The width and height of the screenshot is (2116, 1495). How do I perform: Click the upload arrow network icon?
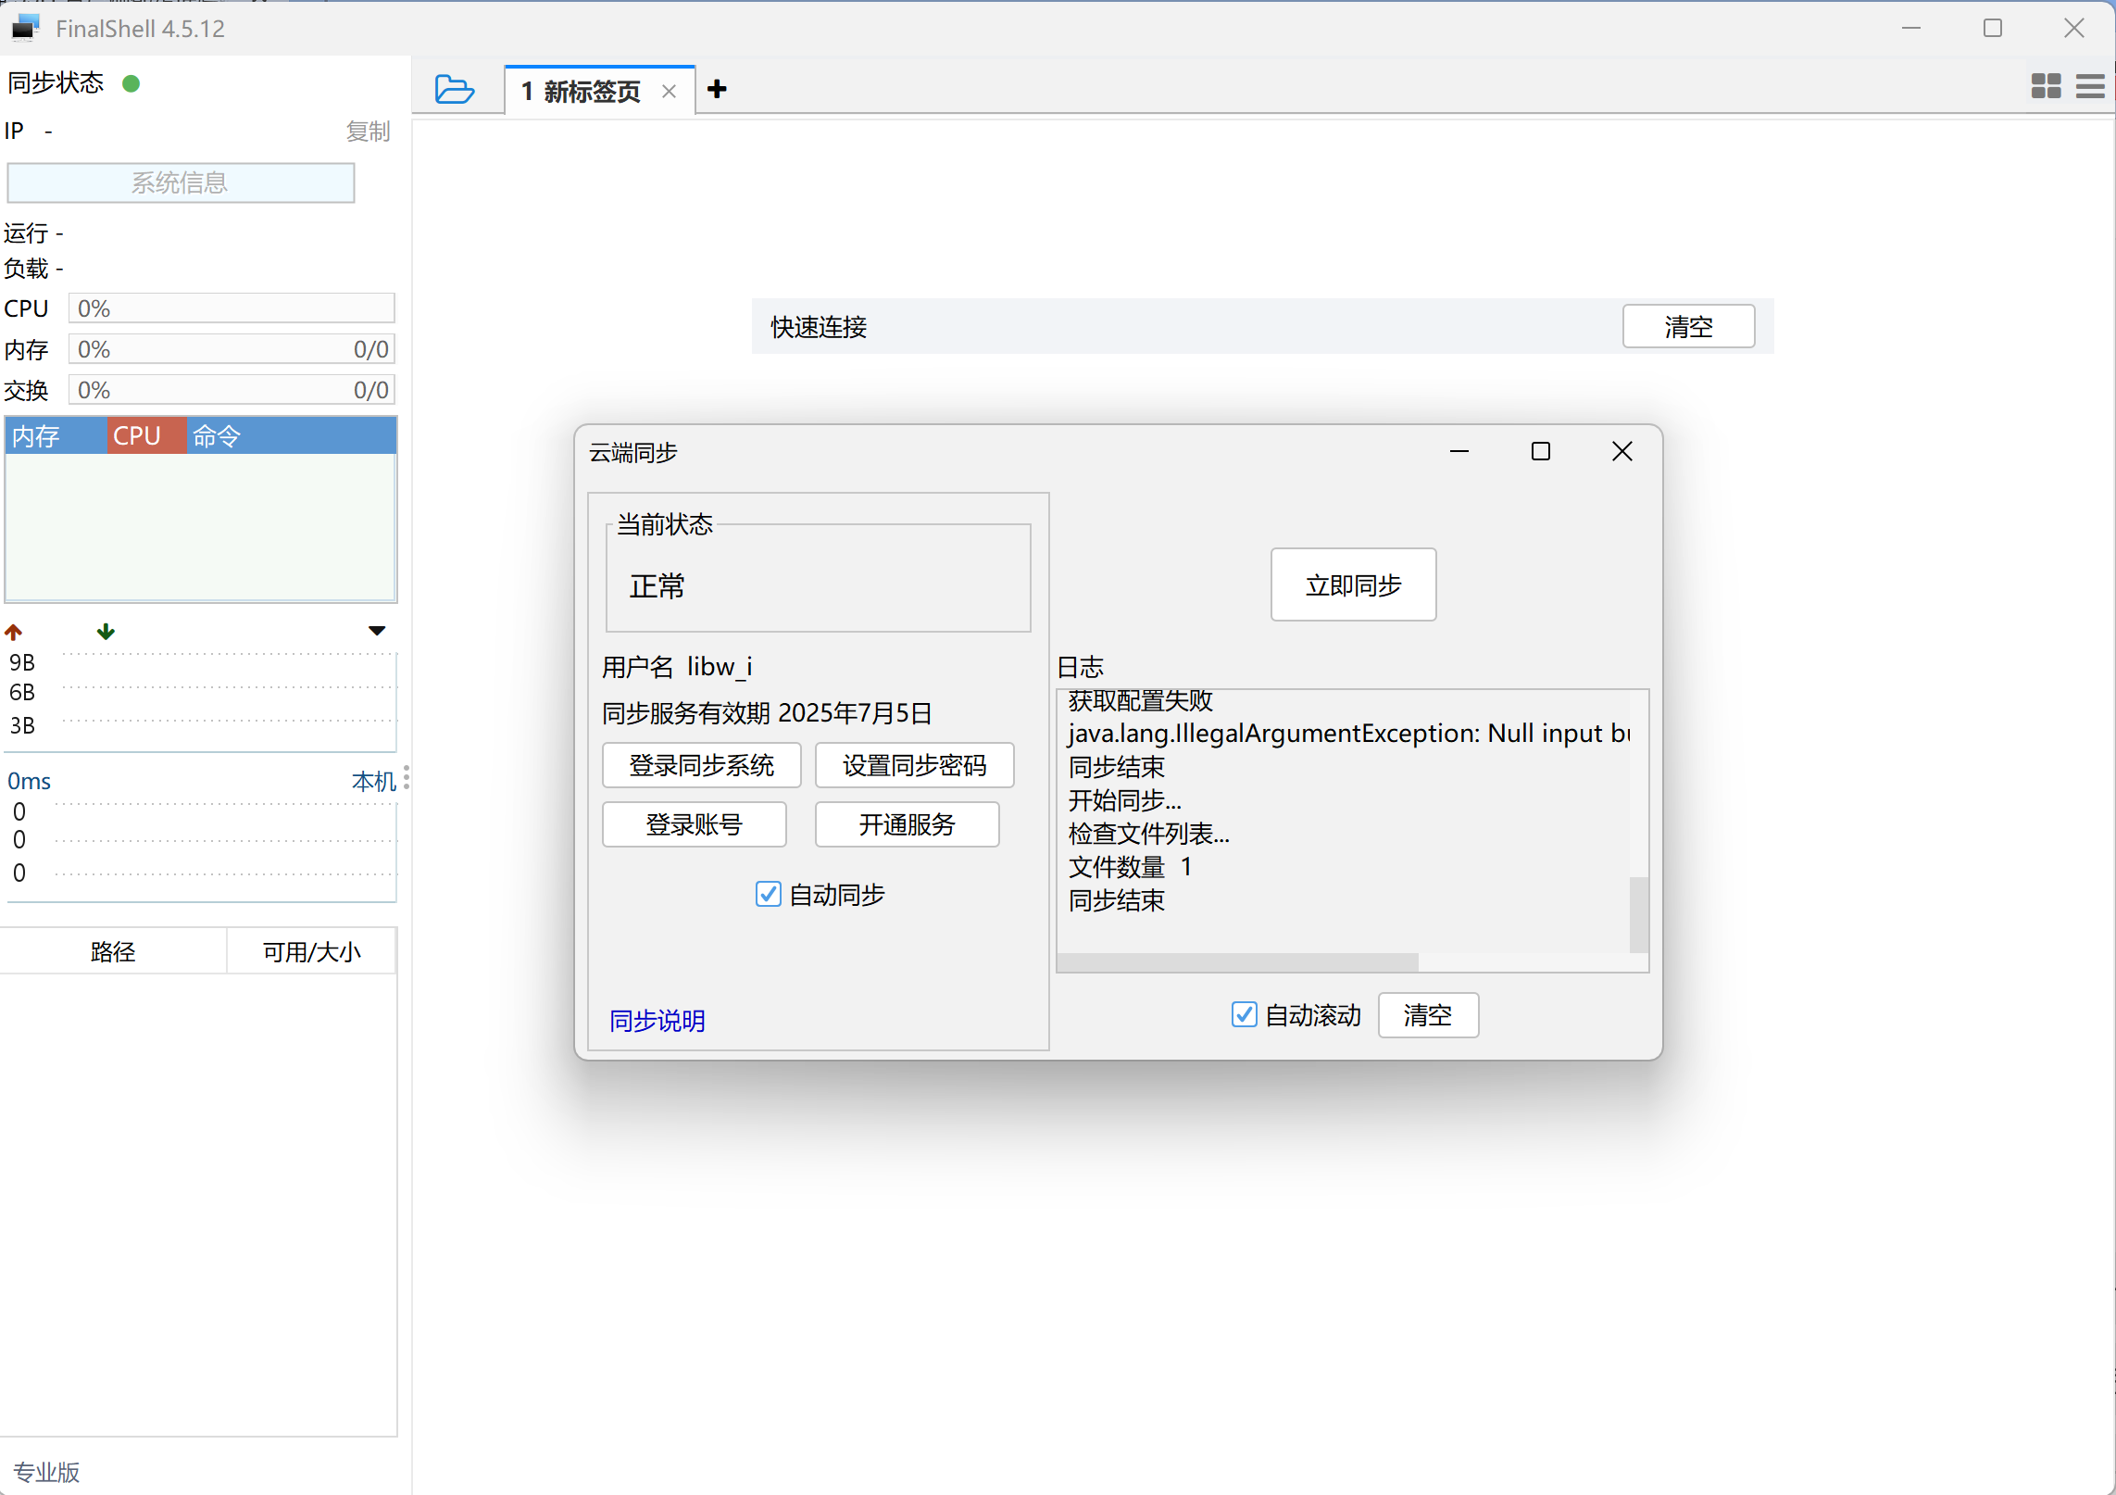tap(13, 632)
